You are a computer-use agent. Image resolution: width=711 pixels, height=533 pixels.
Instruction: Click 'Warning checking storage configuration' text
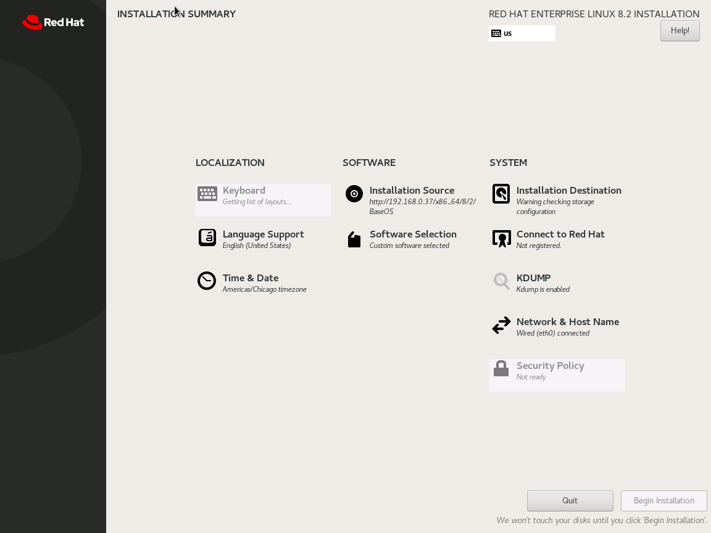click(x=555, y=207)
